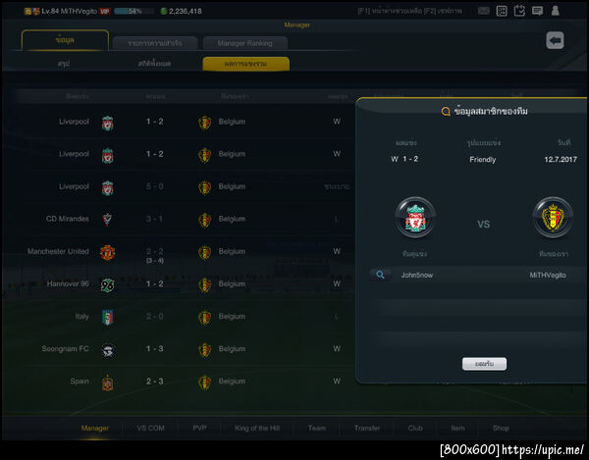This screenshot has height=460, width=589.
Task: Go to the Shop menu
Action: (501, 428)
